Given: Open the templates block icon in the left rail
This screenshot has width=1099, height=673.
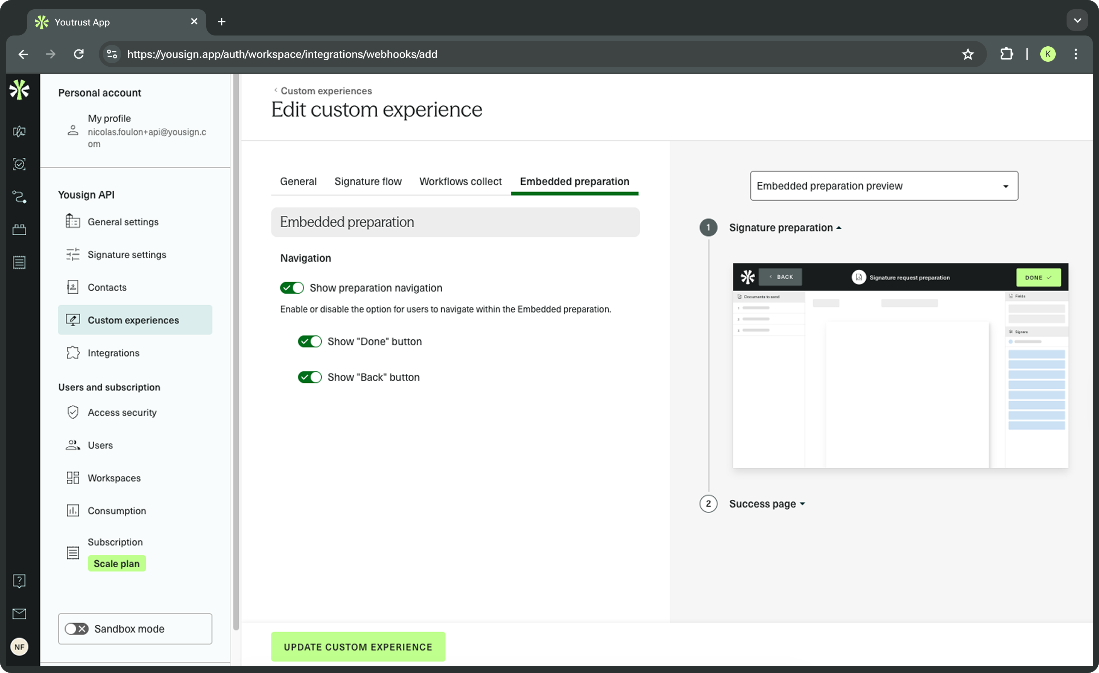Looking at the screenshot, I should (19, 230).
